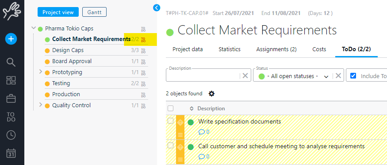This screenshot has height=165, width=387.
Task: Tick the select-all checkbox in table header
Action: (171, 109)
